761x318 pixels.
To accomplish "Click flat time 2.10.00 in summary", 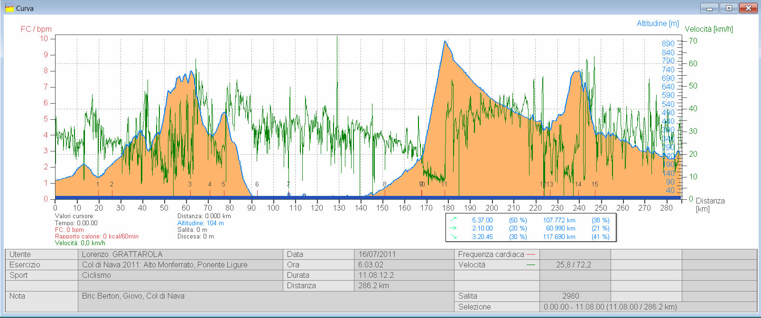I will 482,228.
